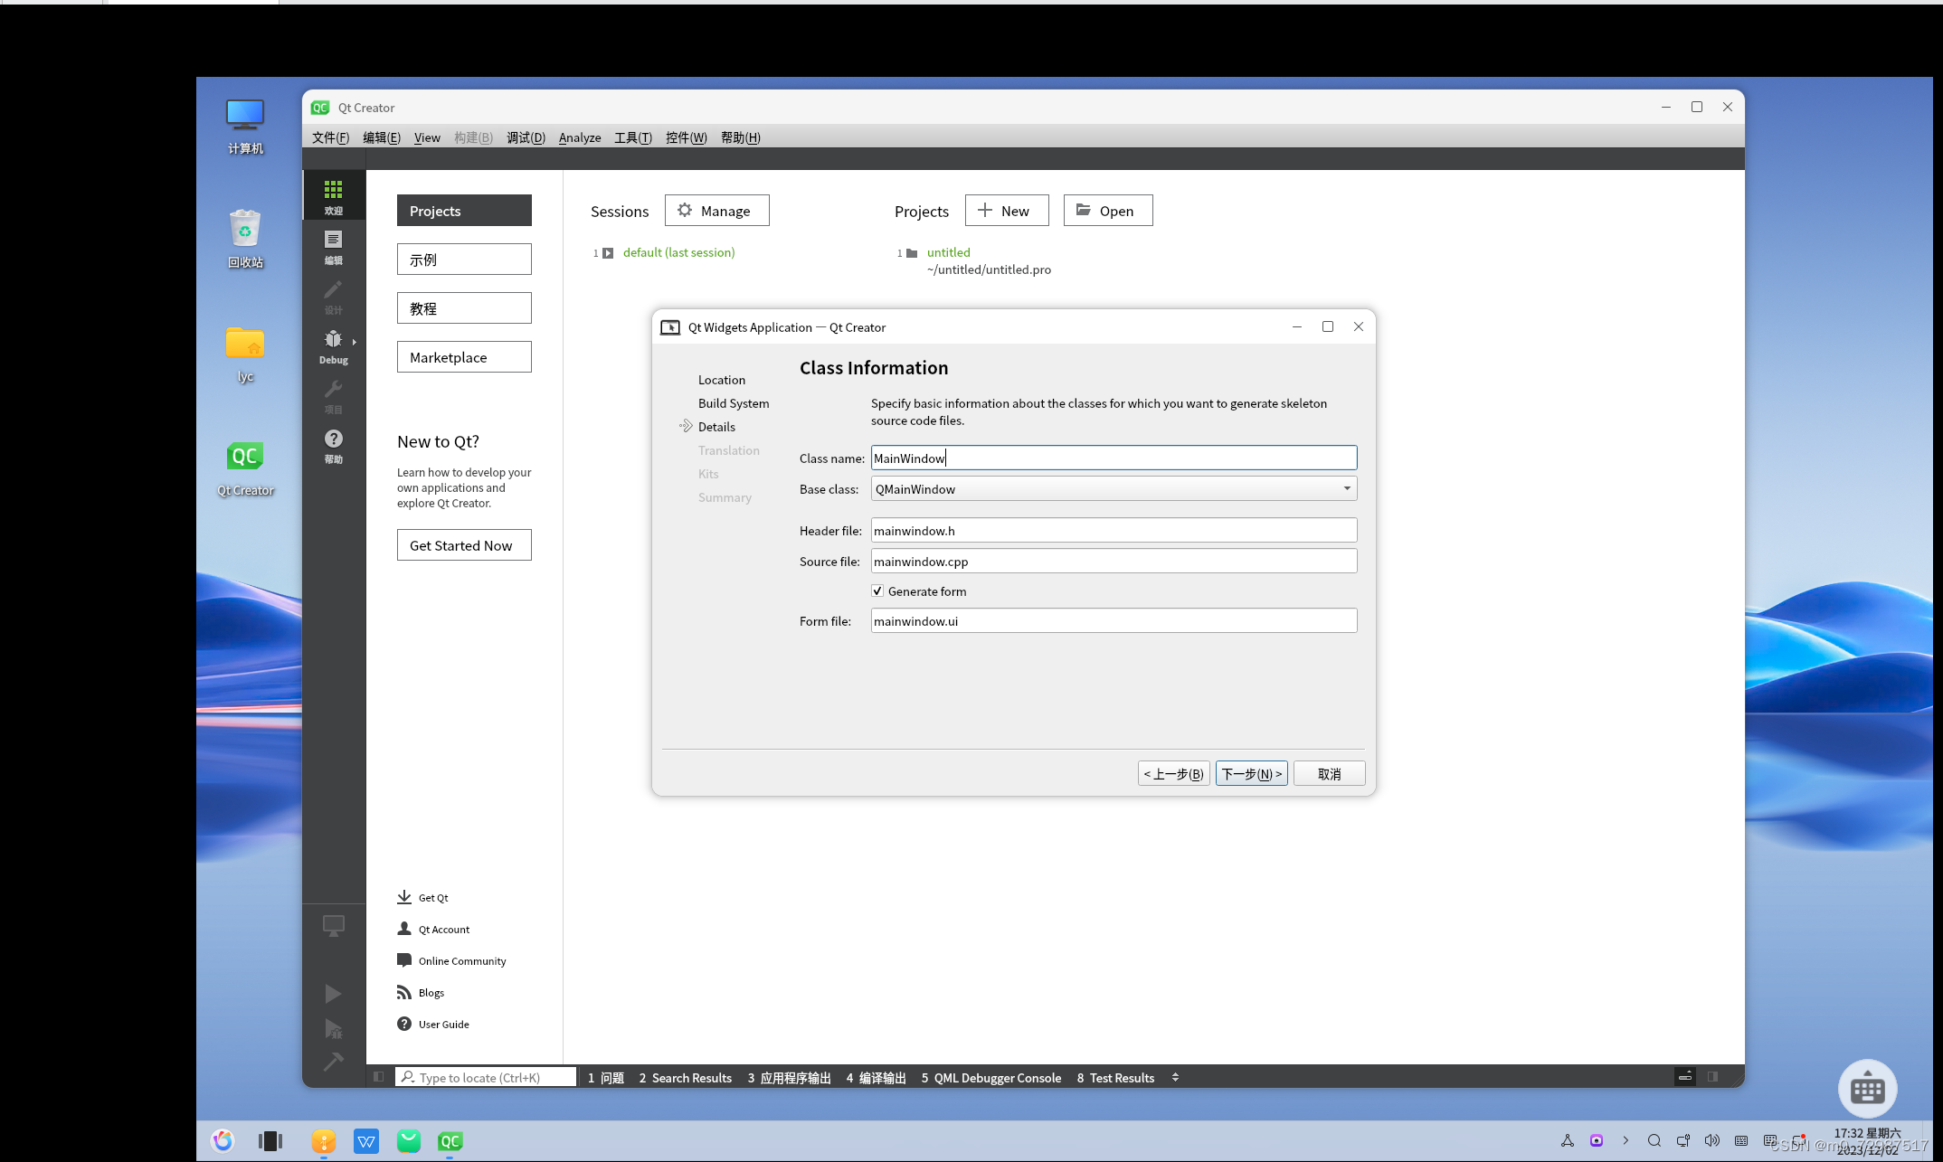Click the 下一步(N) next button
The width and height of the screenshot is (1943, 1162).
point(1251,774)
